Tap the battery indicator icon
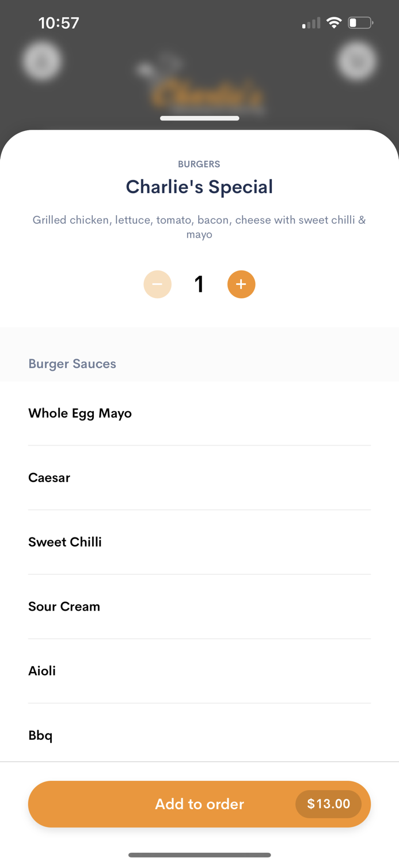This screenshot has height=865, width=399. click(x=360, y=23)
